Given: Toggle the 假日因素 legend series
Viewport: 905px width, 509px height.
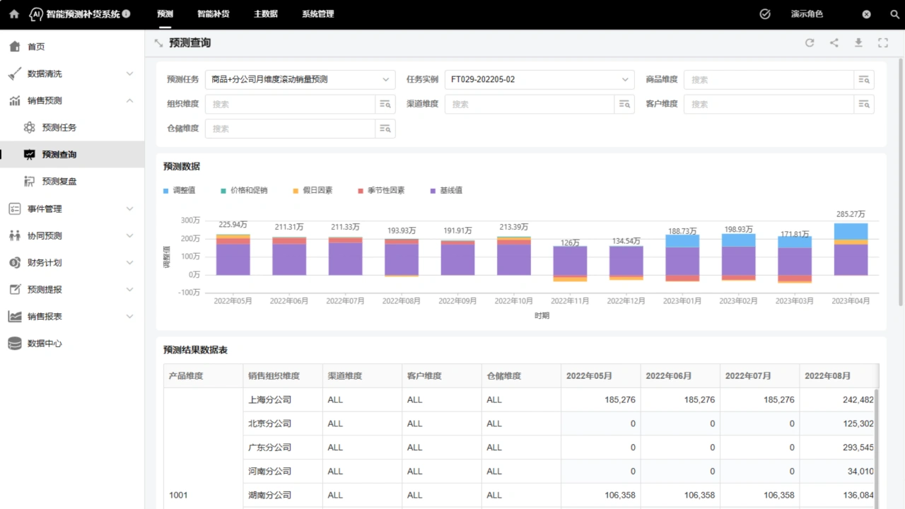Looking at the screenshot, I should [x=312, y=191].
